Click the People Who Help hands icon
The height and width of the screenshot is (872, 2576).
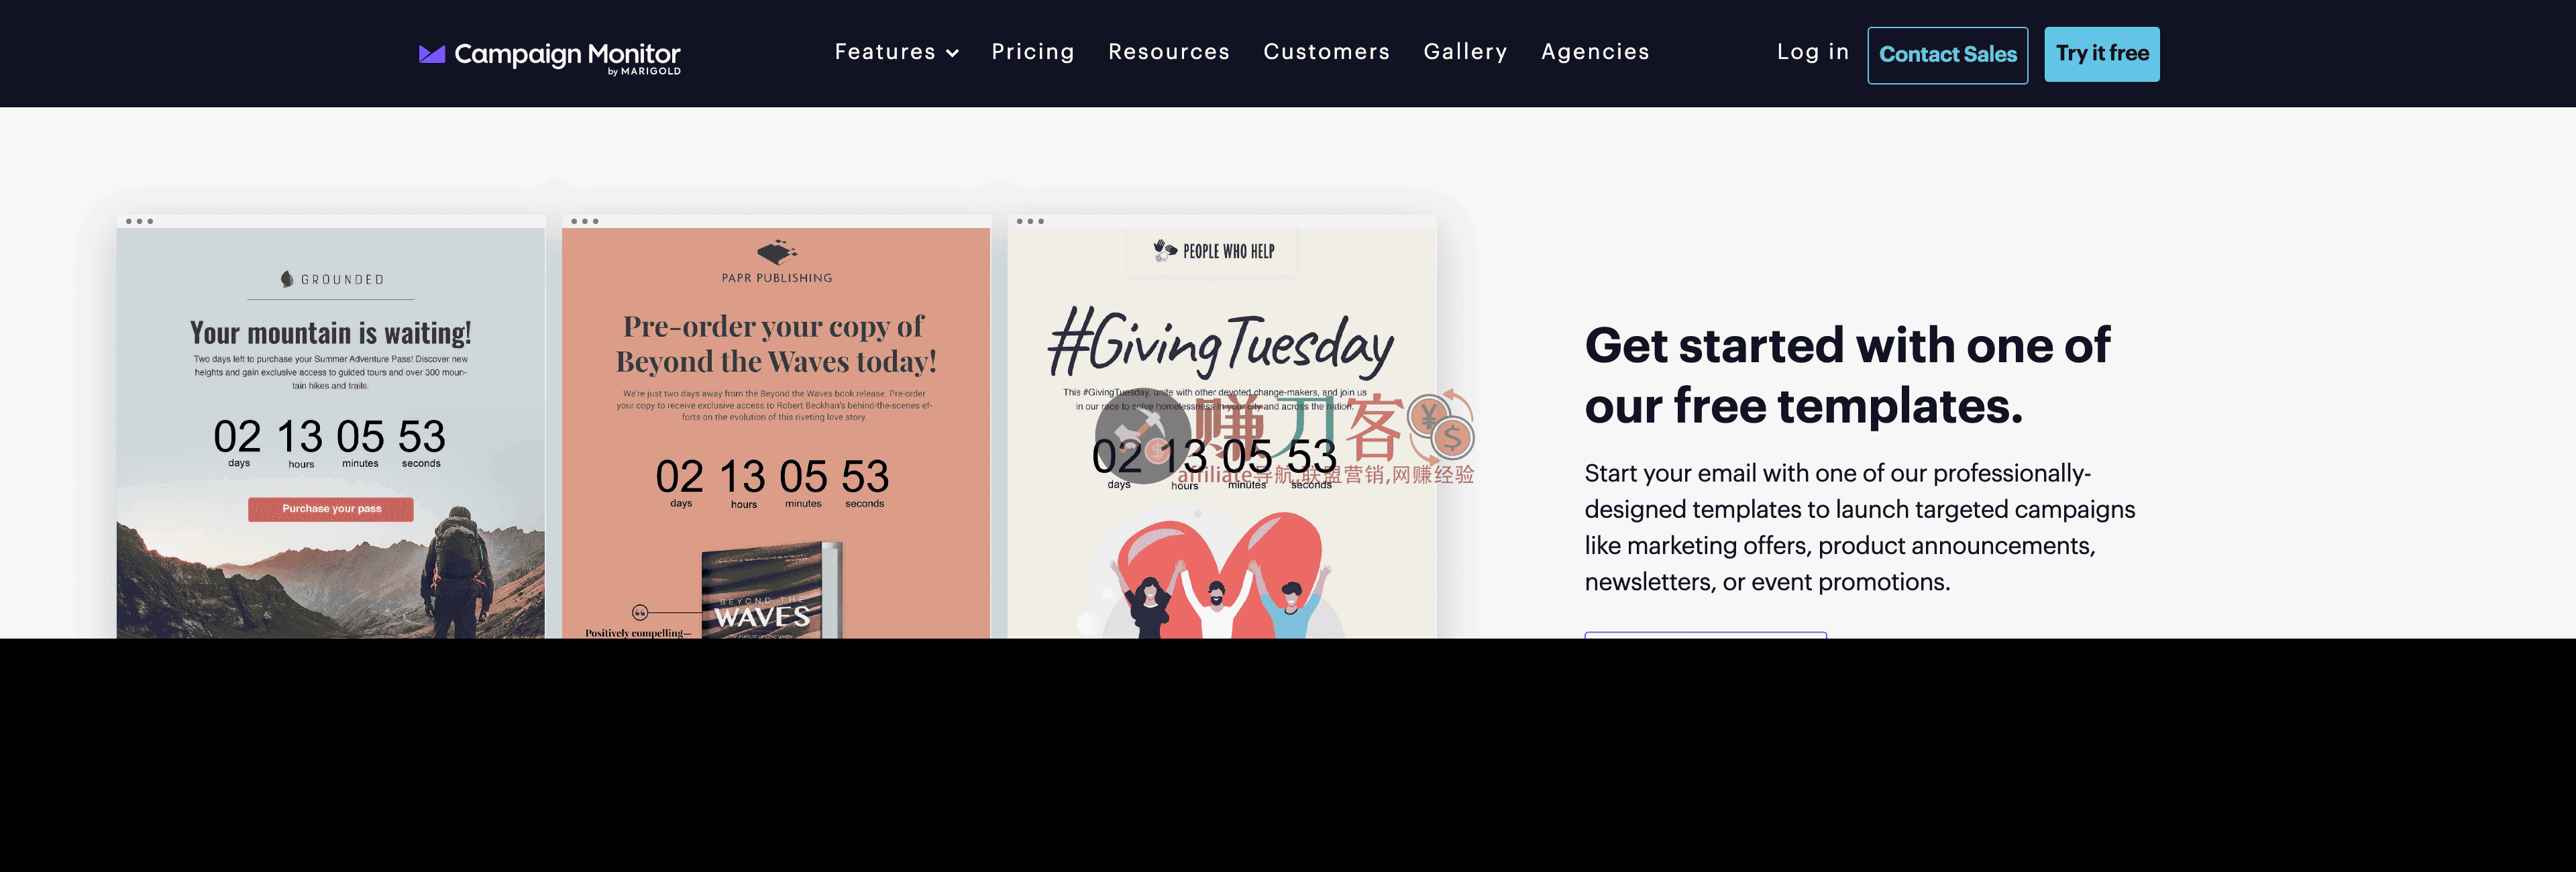coord(1164,250)
